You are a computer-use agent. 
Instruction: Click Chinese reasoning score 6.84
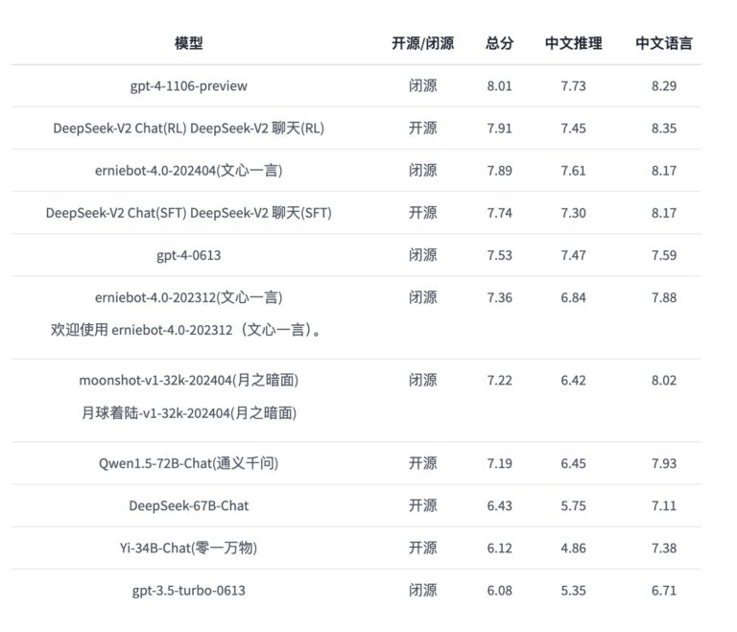[574, 297]
